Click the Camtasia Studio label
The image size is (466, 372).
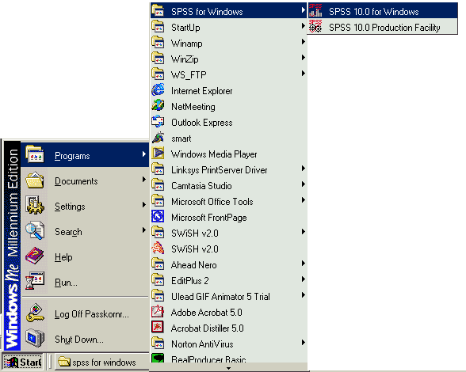coord(201,186)
